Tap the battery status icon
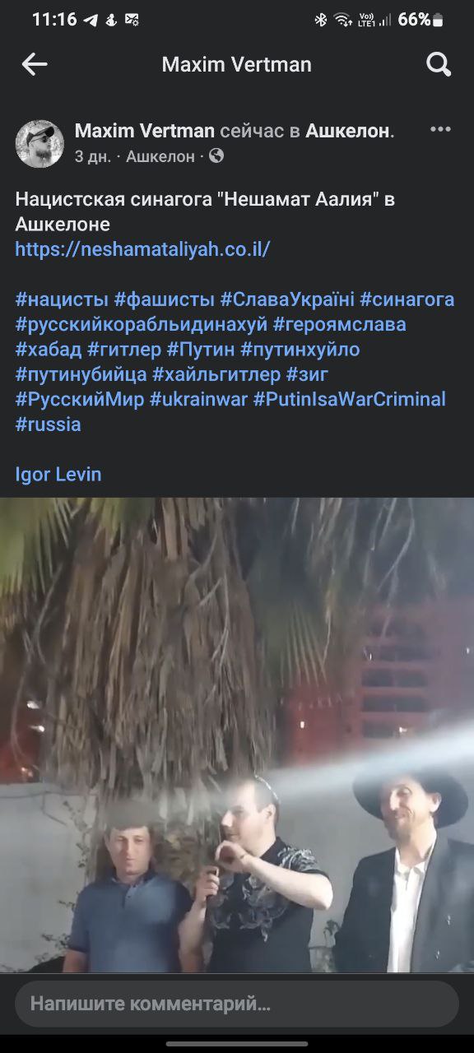The image size is (474, 1053). (x=438, y=20)
